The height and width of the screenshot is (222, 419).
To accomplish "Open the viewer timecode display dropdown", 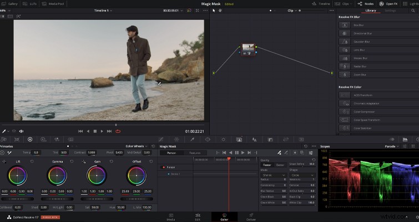I will point(173,11).
